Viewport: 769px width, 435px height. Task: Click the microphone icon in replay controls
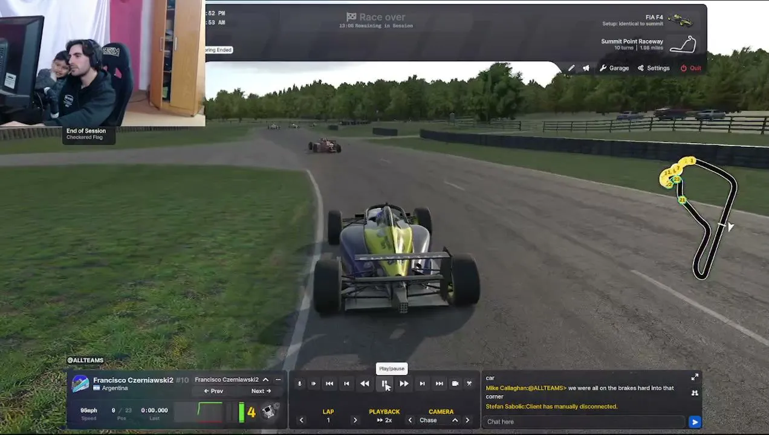299,384
